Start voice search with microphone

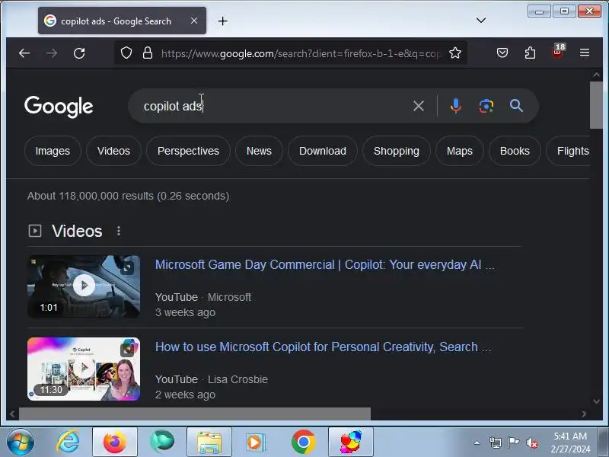coord(455,106)
